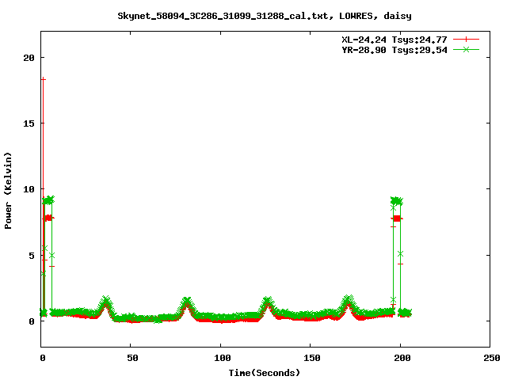The height and width of the screenshot is (380, 507).
Task: Click the y-axis tick label 15
Action: (x=29, y=123)
